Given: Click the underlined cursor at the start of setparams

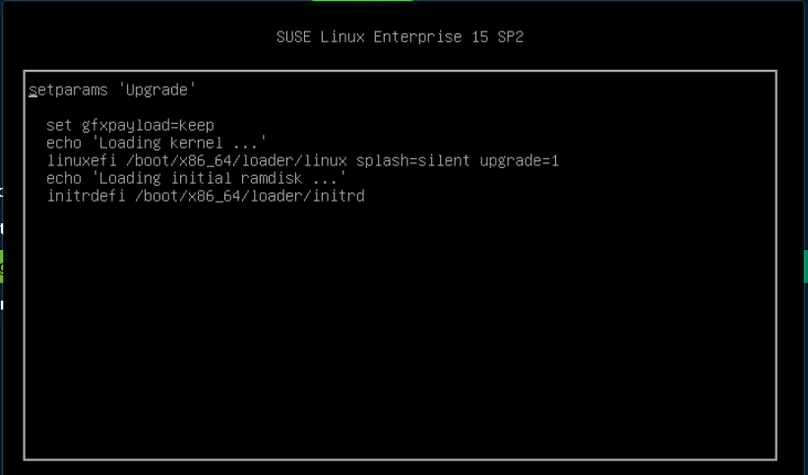Looking at the screenshot, I should point(33,90).
